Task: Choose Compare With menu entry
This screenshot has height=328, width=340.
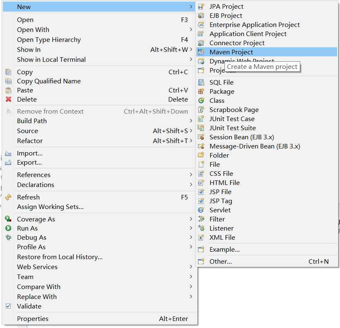Action: (100, 287)
